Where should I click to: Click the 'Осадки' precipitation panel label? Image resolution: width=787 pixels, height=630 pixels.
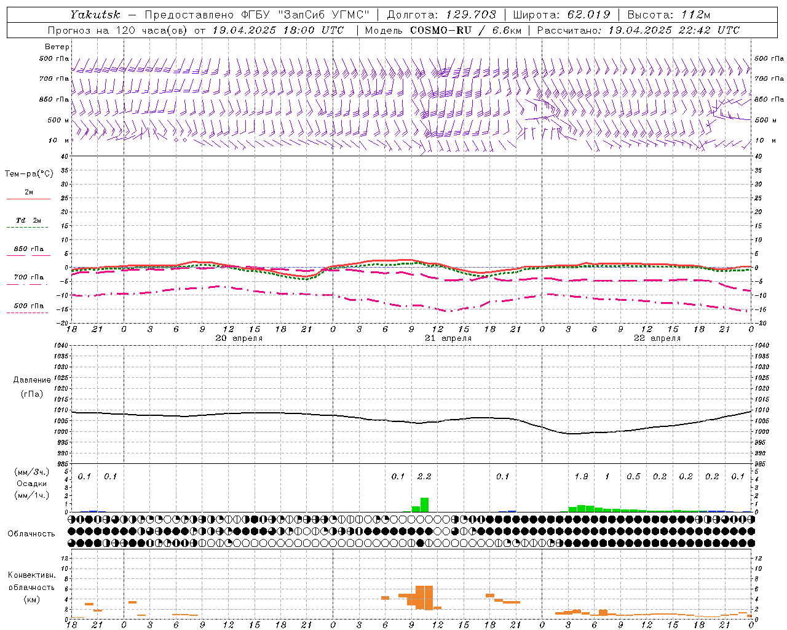point(32,484)
